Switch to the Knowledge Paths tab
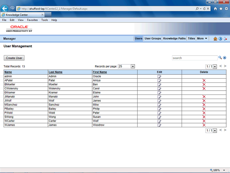 [174, 39]
